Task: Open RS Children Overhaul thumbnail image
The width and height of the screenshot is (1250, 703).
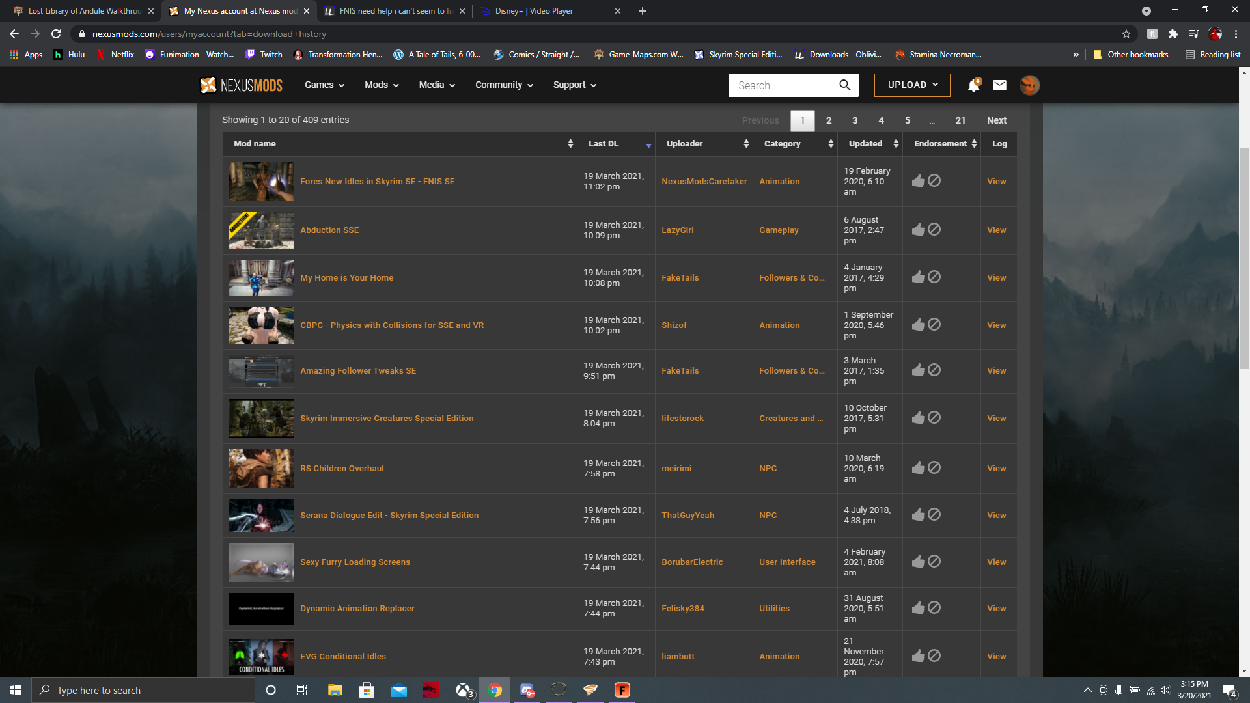Action: [x=262, y=469]
